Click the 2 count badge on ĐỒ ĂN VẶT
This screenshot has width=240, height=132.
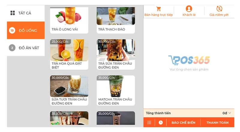pos(12,48)
